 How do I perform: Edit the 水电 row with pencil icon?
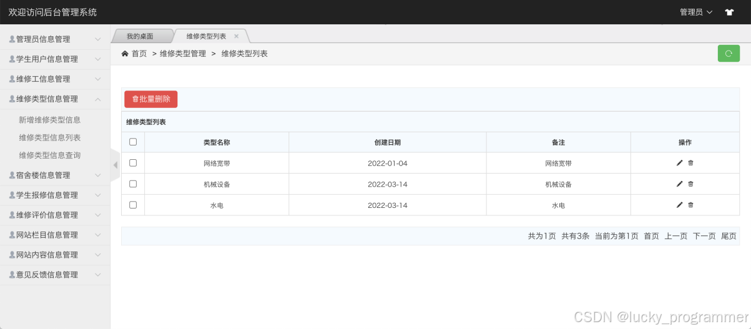click(x=680, y=205)
